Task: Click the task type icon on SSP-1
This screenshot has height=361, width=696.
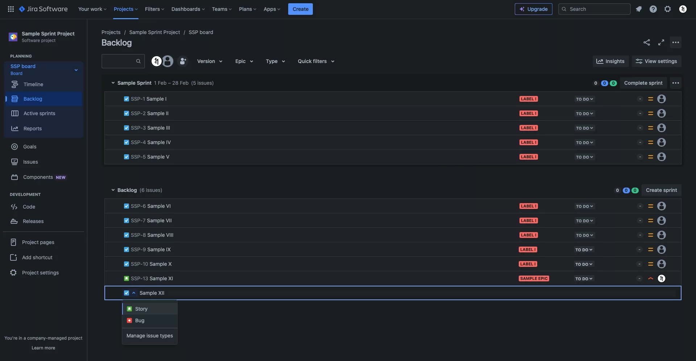Action: click(127, 99)
